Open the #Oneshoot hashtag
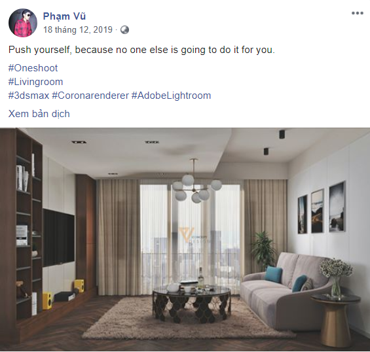The image size is (370, 352). 33,68
